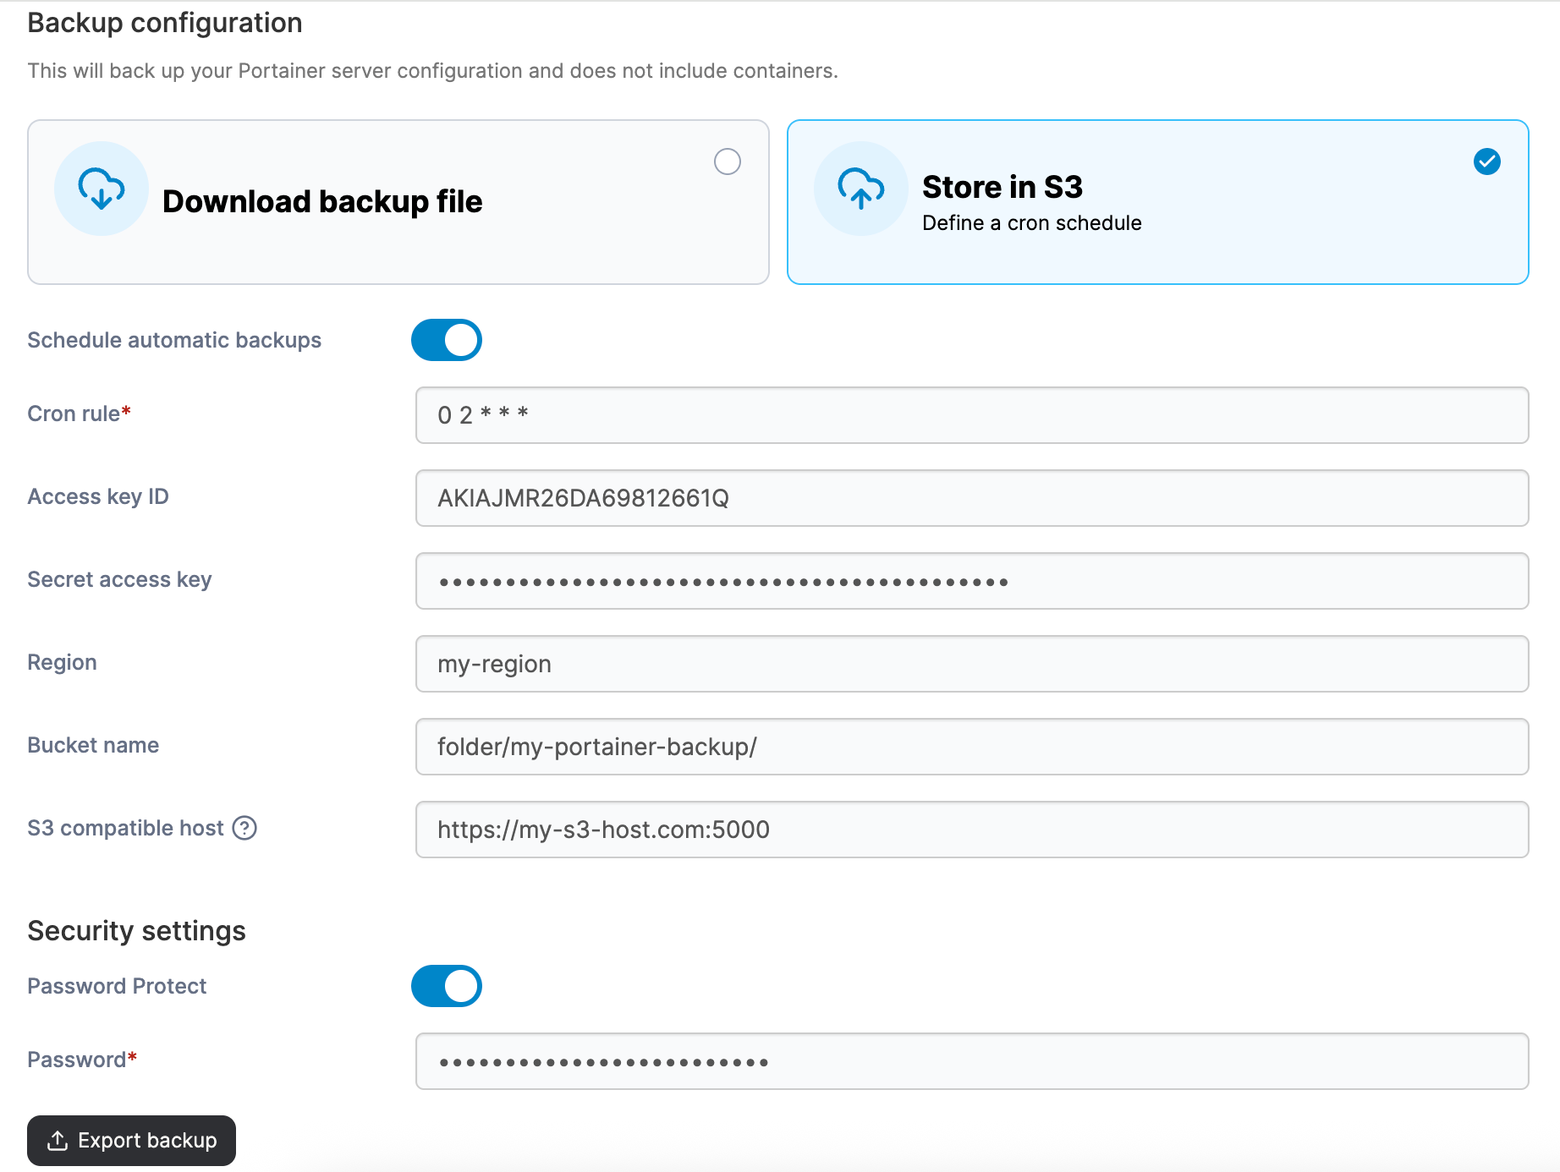
Task: Click into the Access key ID field
Action: pos(971,498)
